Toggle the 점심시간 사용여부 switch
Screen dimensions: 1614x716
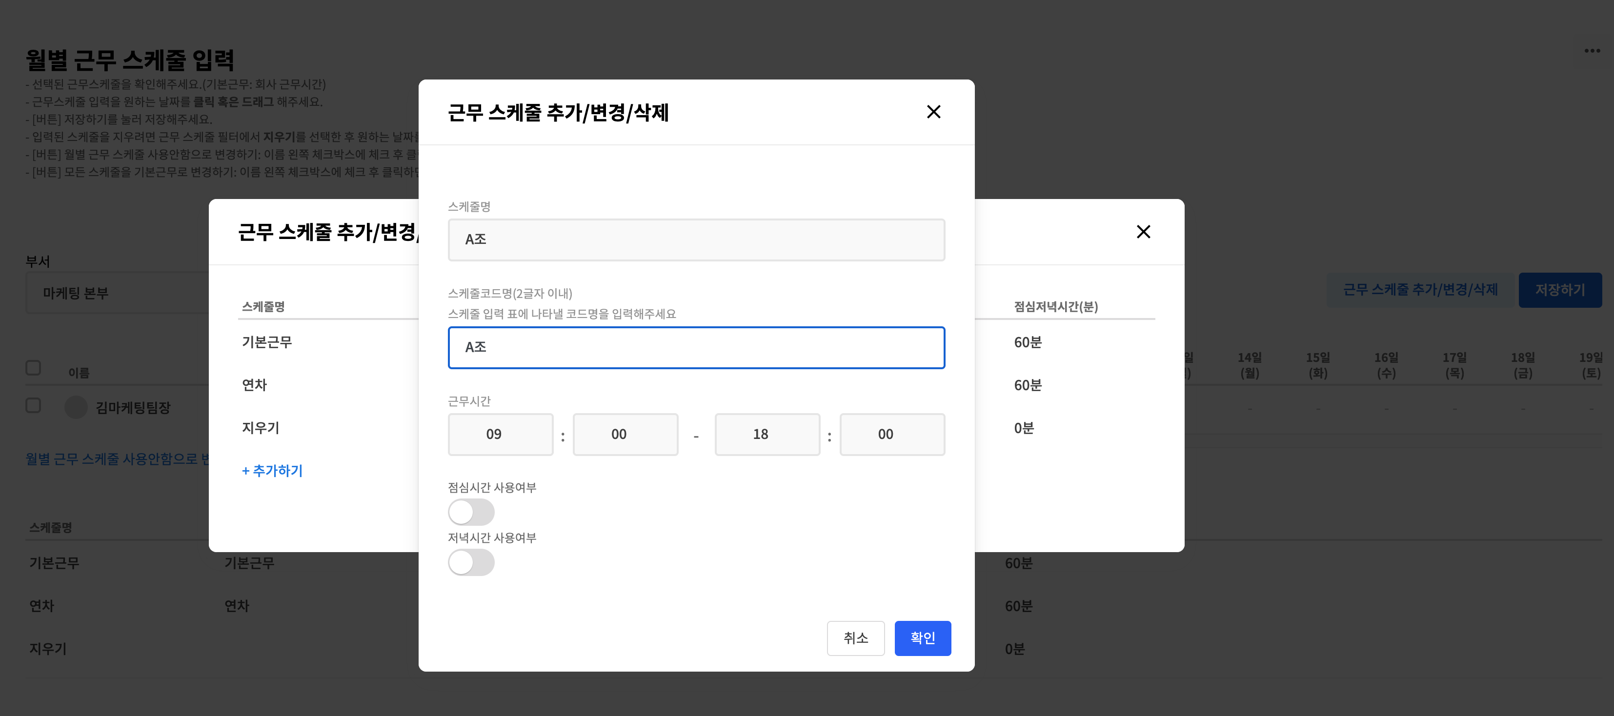[x=471, y=513]
